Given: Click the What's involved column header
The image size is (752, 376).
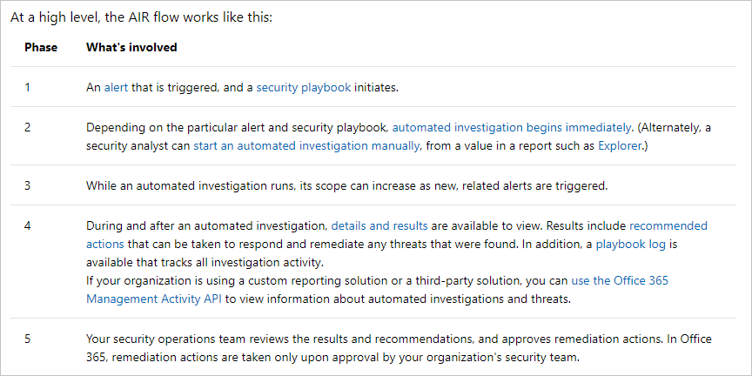Looking at the screenshot, I should click(131, 48).
